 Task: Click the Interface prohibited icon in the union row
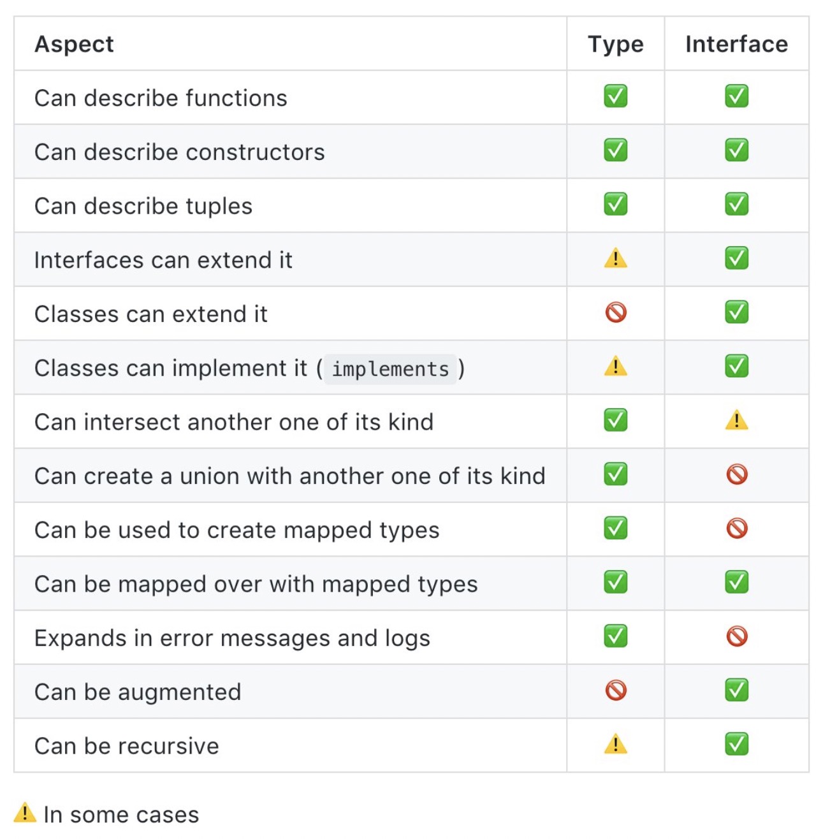(x=736, y=474)
